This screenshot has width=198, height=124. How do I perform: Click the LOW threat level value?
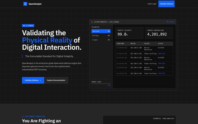[109, 85]
